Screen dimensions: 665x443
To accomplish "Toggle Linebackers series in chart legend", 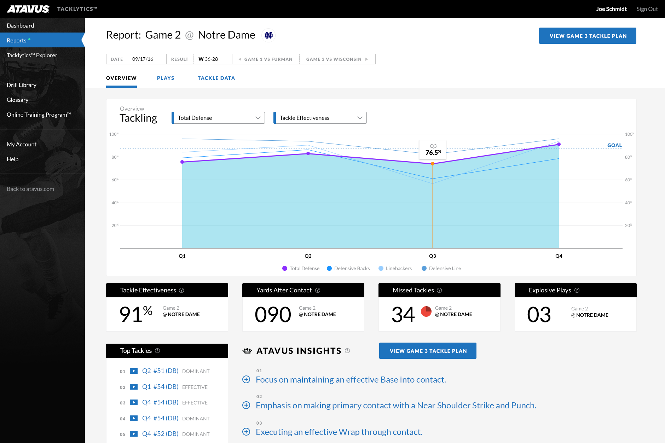I will 395,268.
